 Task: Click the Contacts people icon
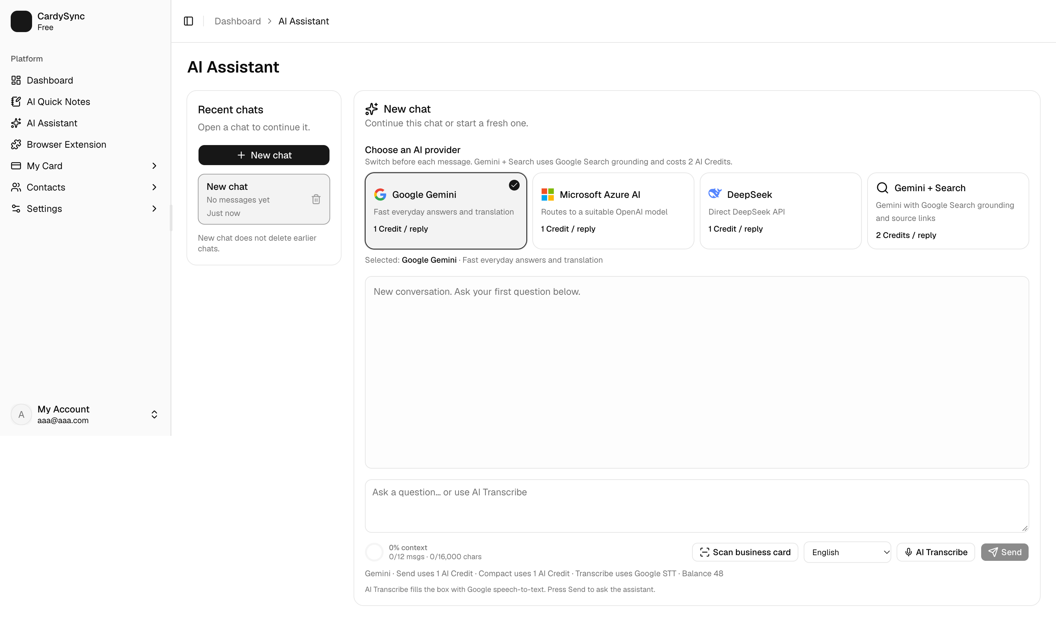pos(16,187)
